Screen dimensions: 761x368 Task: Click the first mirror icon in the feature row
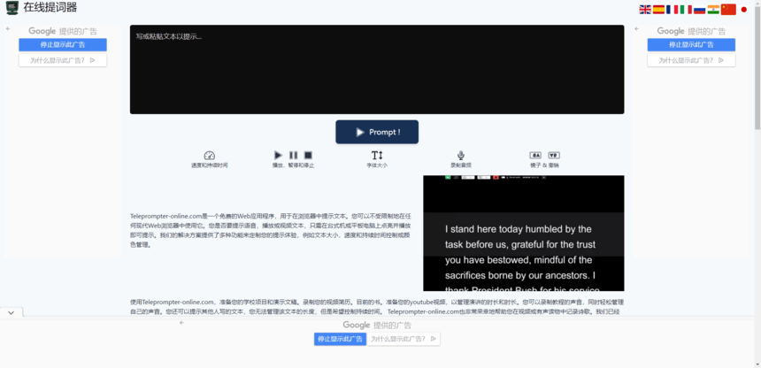(x=535, y=156)
